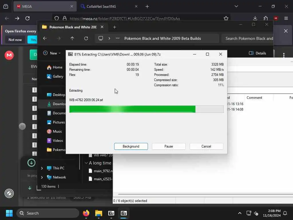Open Windows Start menu

click(x=9, y=213)
